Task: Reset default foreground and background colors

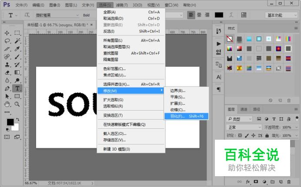Action: pyautogui.click(x=7, y=130)
